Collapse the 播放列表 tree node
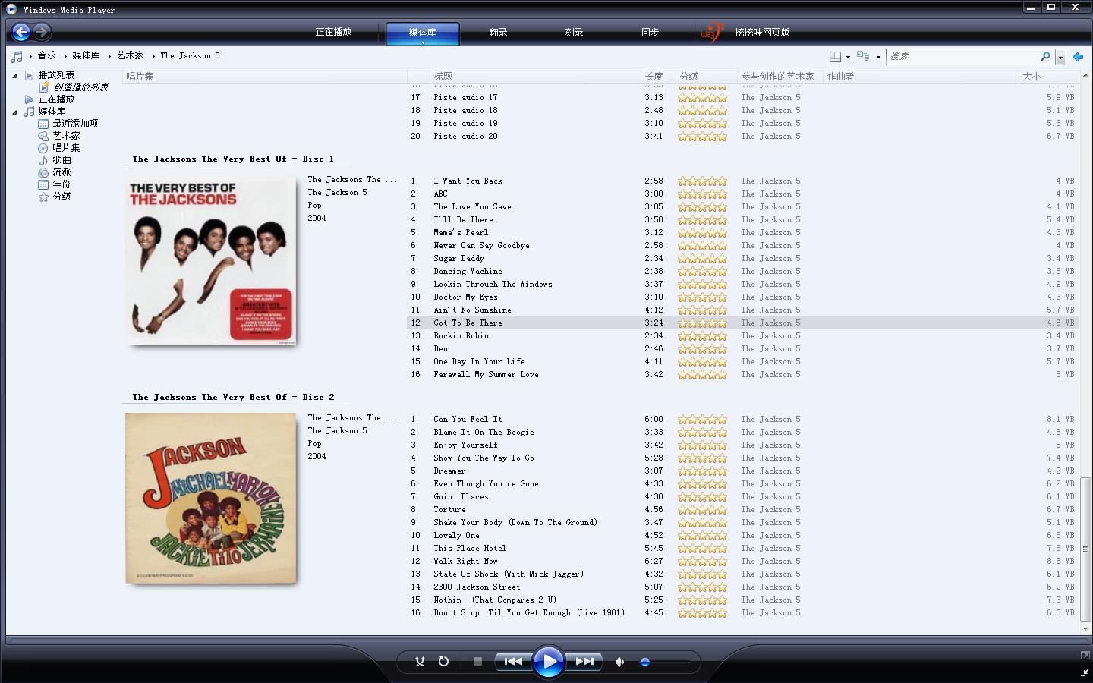 14,75
